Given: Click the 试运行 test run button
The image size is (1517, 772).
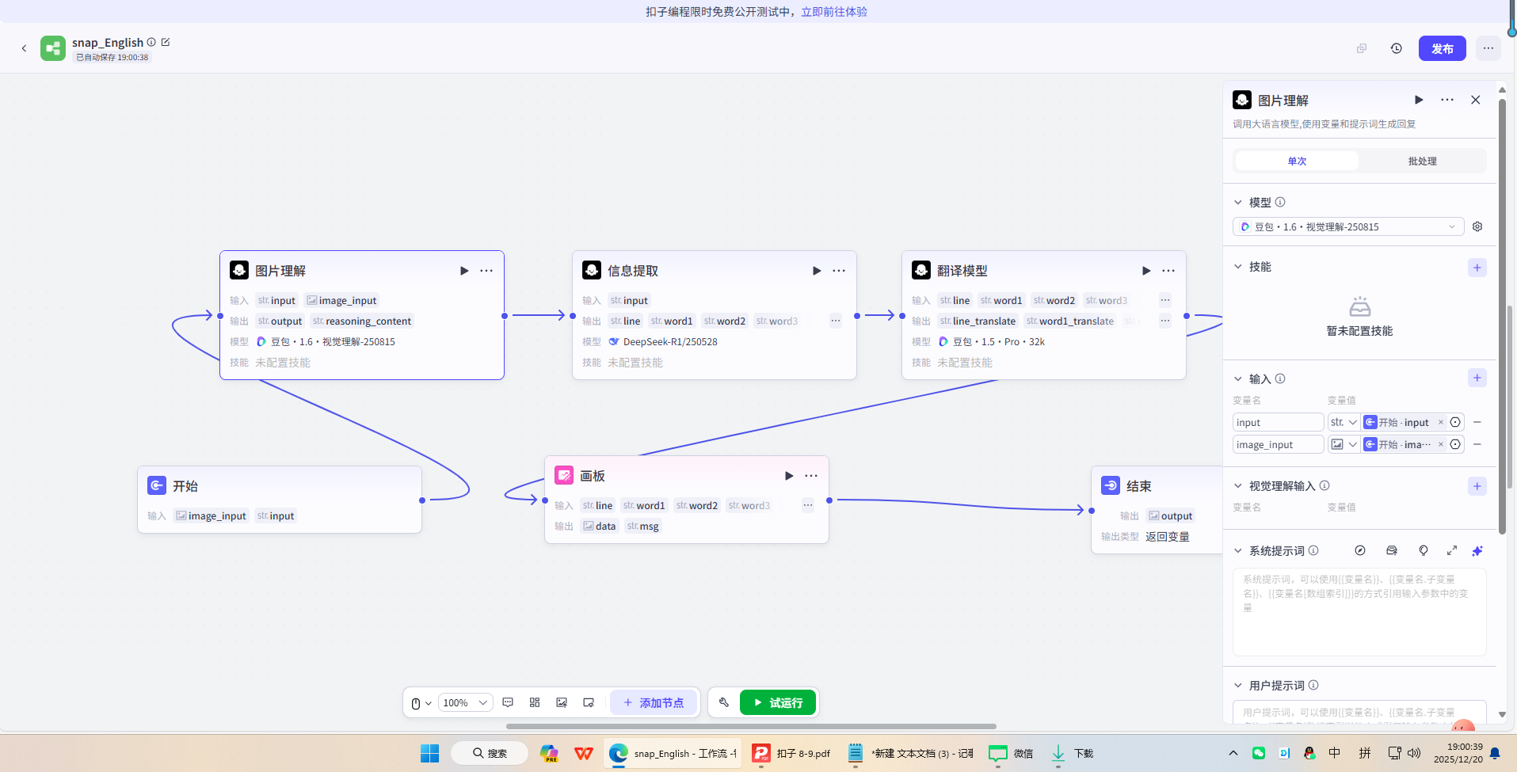Looking at the screenshot, I should coord(778,702).
